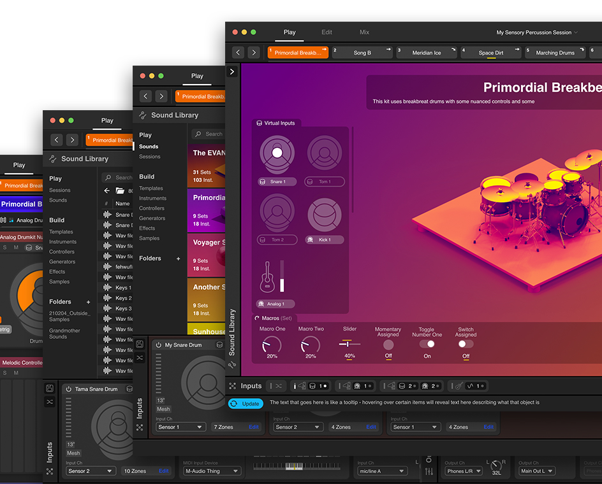The width and height of the screenshot is (602, 484).
Task: Select the Snare 1 label chip
Action: [277, 181]
